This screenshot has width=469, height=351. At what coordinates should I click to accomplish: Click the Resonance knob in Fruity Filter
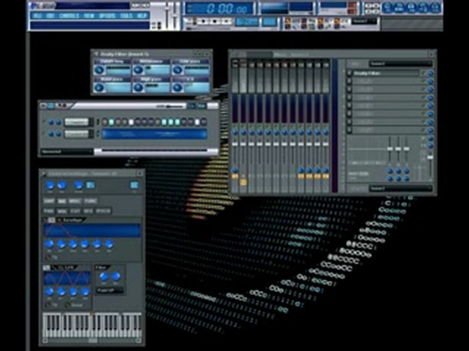(138, 70)
